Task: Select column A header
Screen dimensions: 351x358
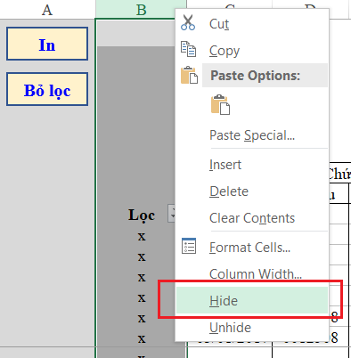Action: 47,10
